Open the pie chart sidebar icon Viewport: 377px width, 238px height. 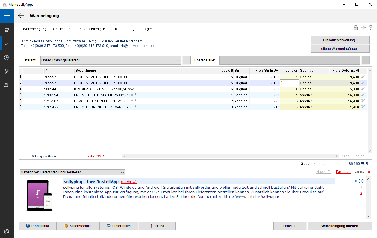click(x=7, y=58)
